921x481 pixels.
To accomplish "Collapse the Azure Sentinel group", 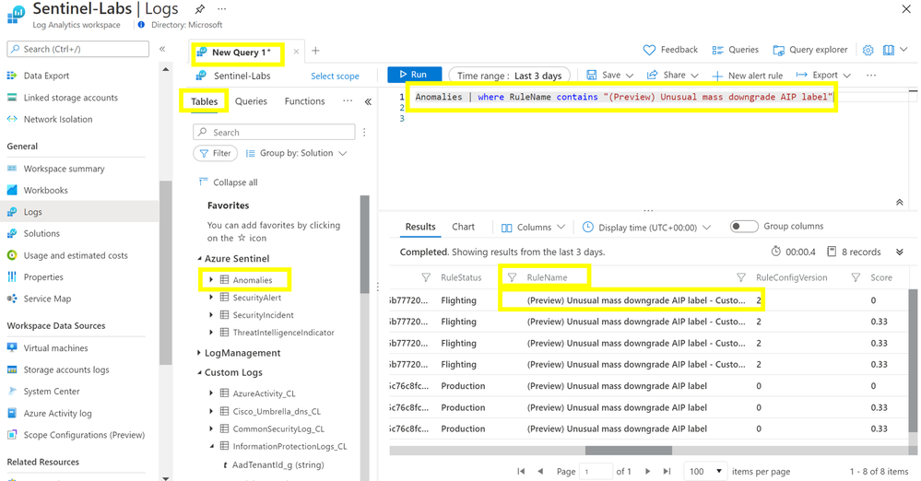I will [198, 258].
